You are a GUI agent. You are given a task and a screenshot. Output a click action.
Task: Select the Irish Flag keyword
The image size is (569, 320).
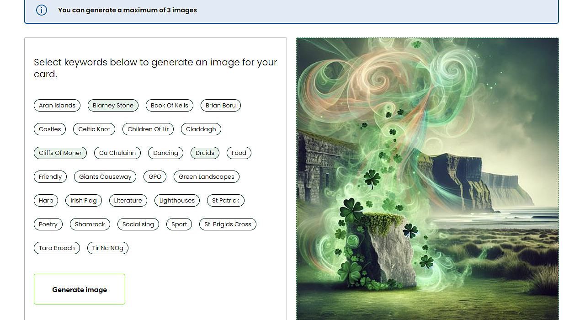point(84,201)
